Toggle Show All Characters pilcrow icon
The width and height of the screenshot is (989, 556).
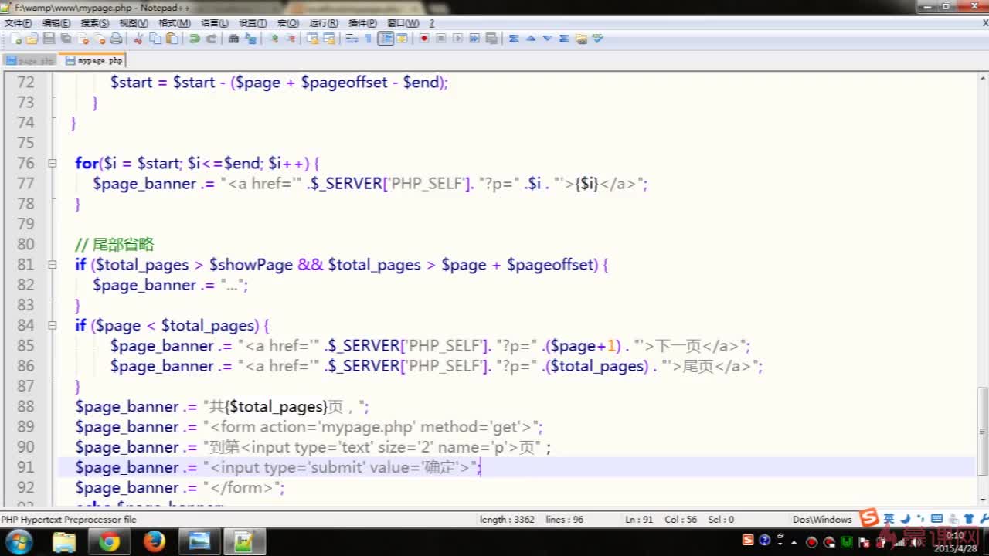[368, 39]
